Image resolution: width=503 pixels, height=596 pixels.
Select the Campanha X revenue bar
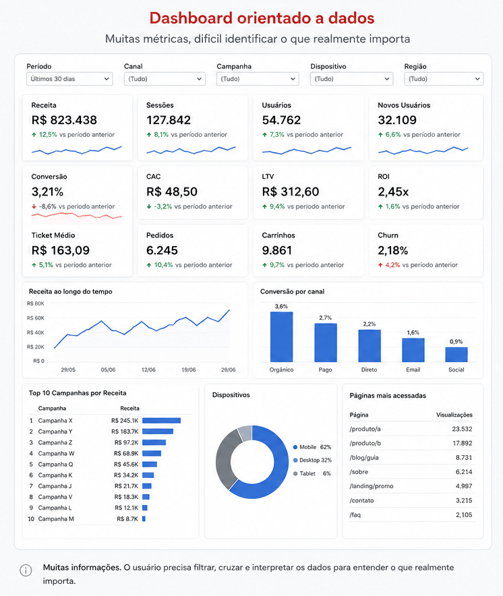tap(161, 421)
